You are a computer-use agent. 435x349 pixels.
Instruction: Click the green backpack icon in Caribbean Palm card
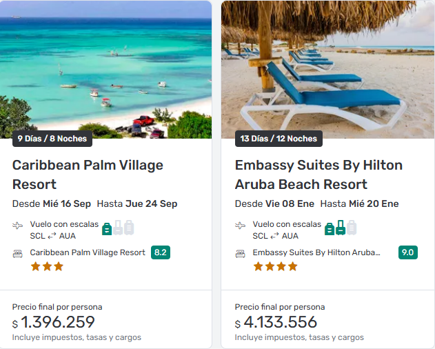coord(108,228)
